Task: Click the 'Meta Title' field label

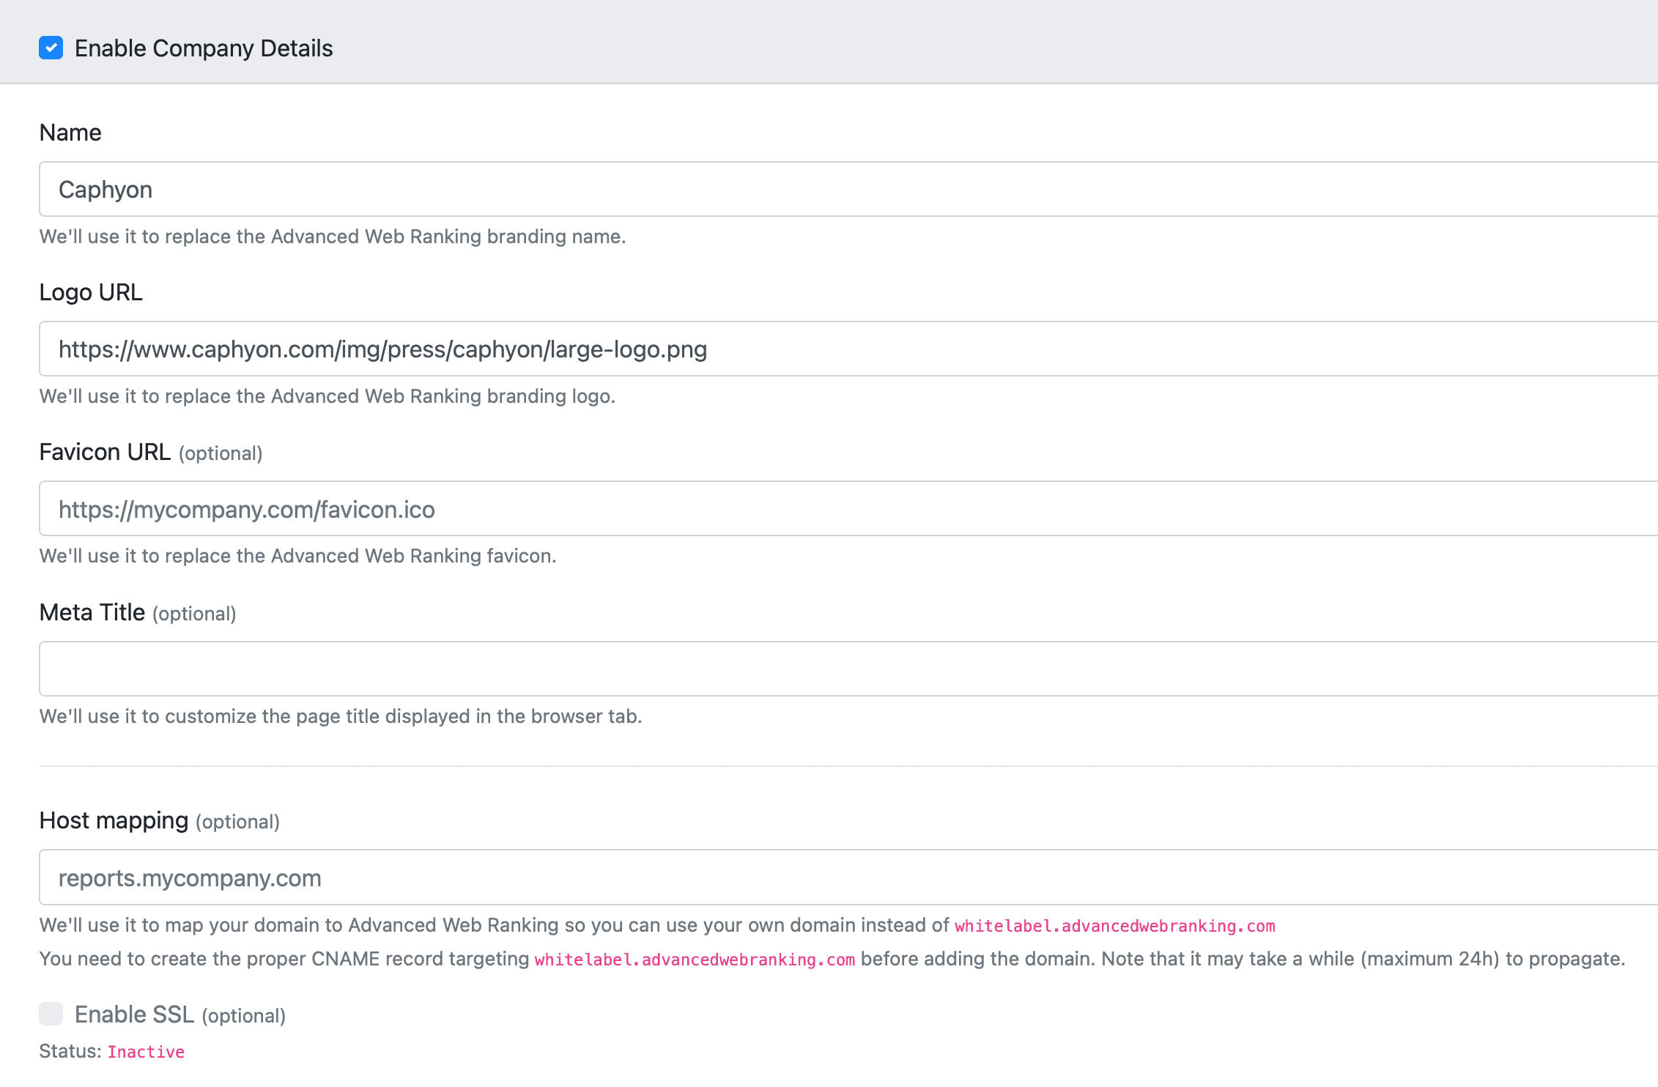Action: pos(92,612)
